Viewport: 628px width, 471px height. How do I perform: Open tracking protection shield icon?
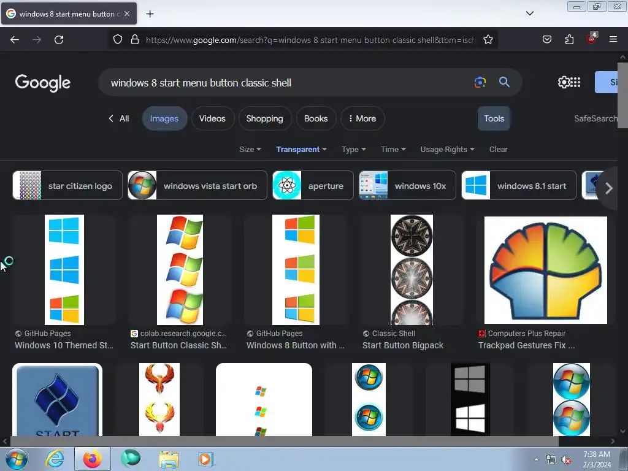pyautogui.click(x=117, y=40)
